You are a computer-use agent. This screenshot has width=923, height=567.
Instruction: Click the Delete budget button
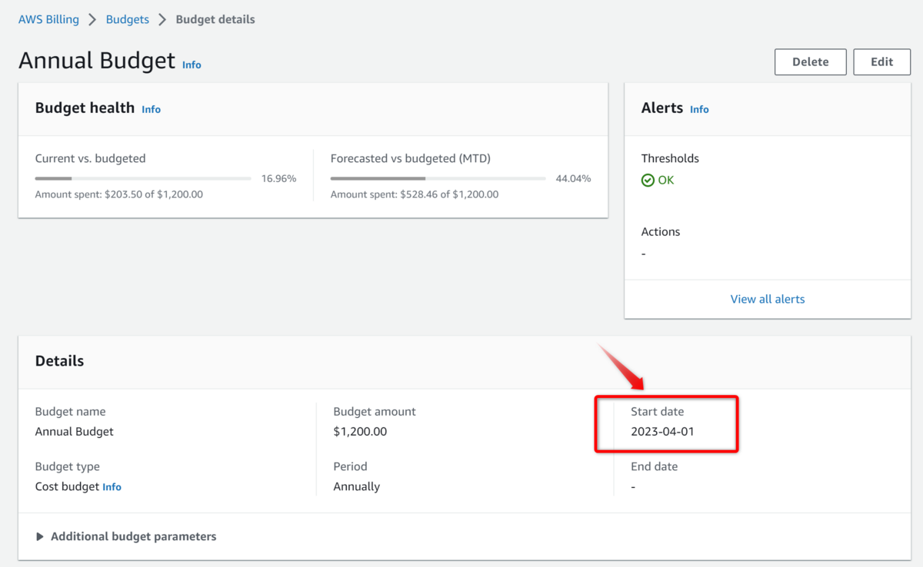pyautogui.click(x=810, y=62)
